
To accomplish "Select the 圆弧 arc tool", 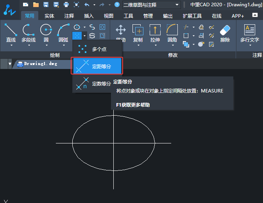I will pos(63,33).
